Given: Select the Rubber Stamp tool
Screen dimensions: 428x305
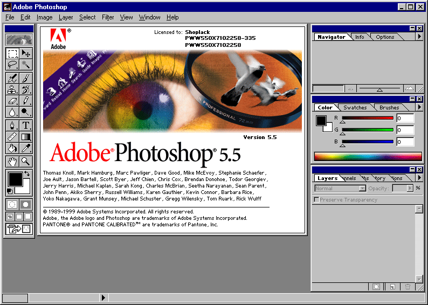Looking at the screenshot, I should tap(12, 89).
